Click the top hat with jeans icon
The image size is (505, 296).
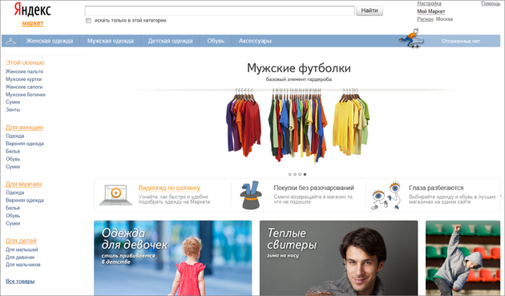pyautogui.click(x=251, y=195)
